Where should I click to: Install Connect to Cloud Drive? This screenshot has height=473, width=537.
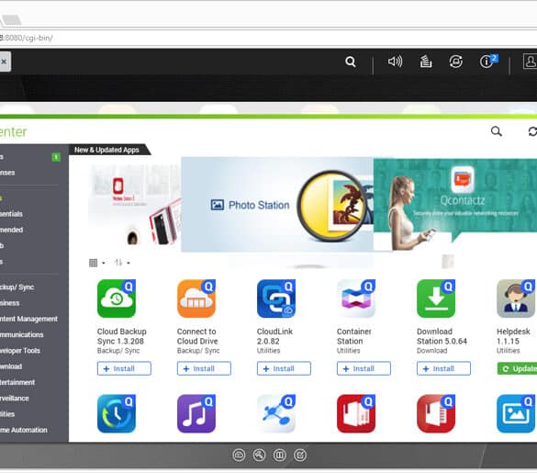point(204,368)
